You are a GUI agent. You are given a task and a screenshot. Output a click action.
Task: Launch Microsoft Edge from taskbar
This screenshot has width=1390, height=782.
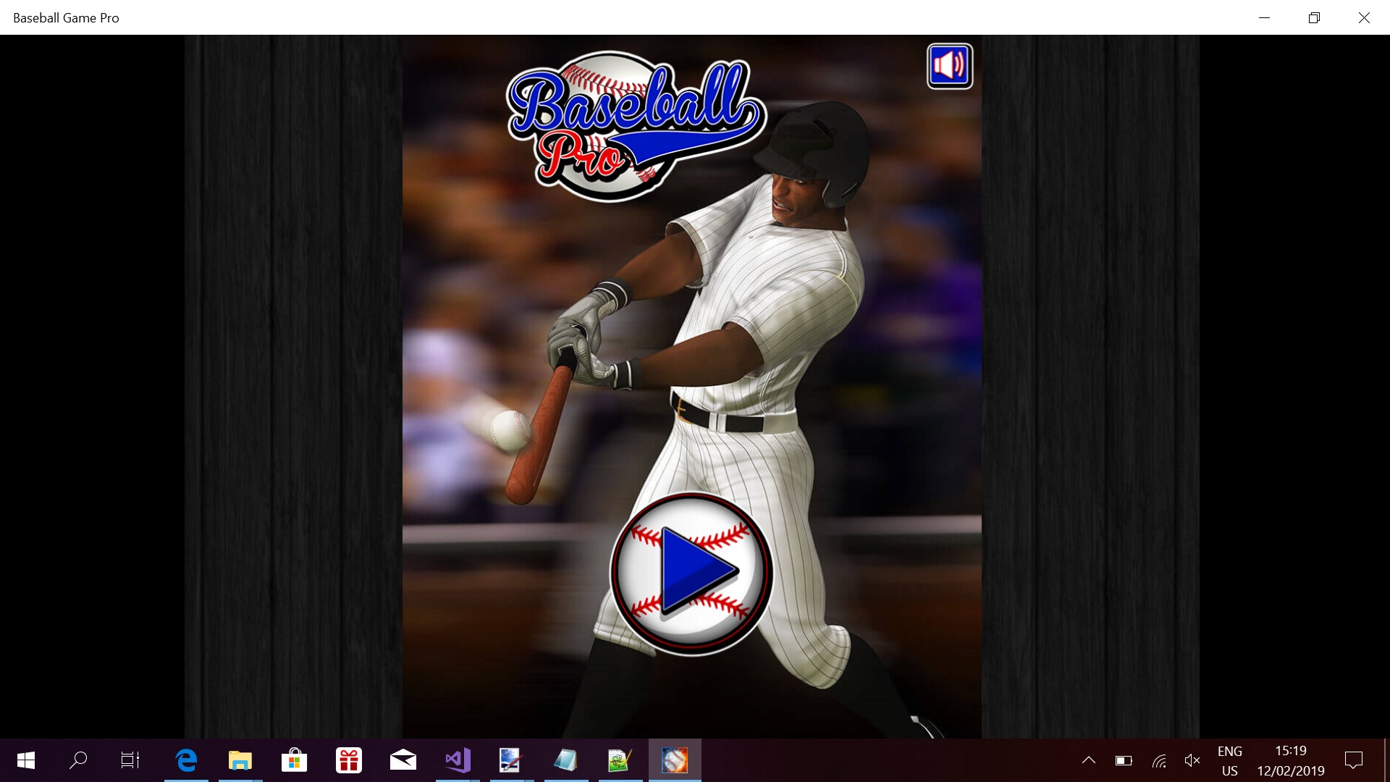tap(186, 760)
